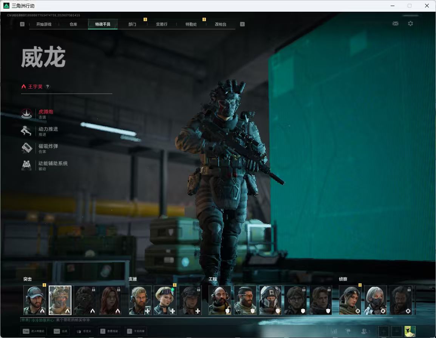Click the flag icon in bottom bar
Image resolution: width=436 pixels, height=338 pixels.
(x=348, y=331)
